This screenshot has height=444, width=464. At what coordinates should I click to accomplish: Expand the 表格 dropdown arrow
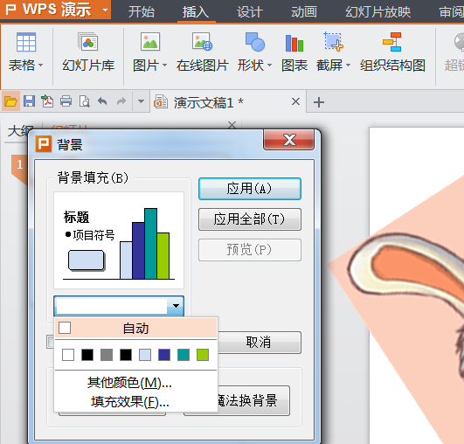coord(41,66)
